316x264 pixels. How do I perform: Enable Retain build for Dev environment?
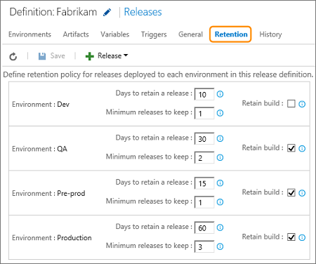click(291, 103)
